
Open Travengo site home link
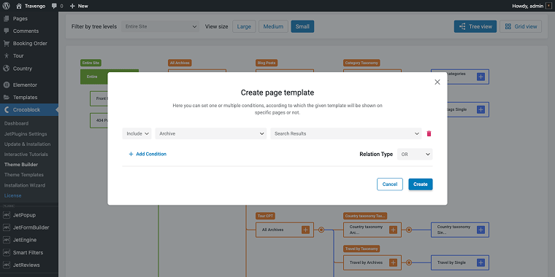point(31,6)
